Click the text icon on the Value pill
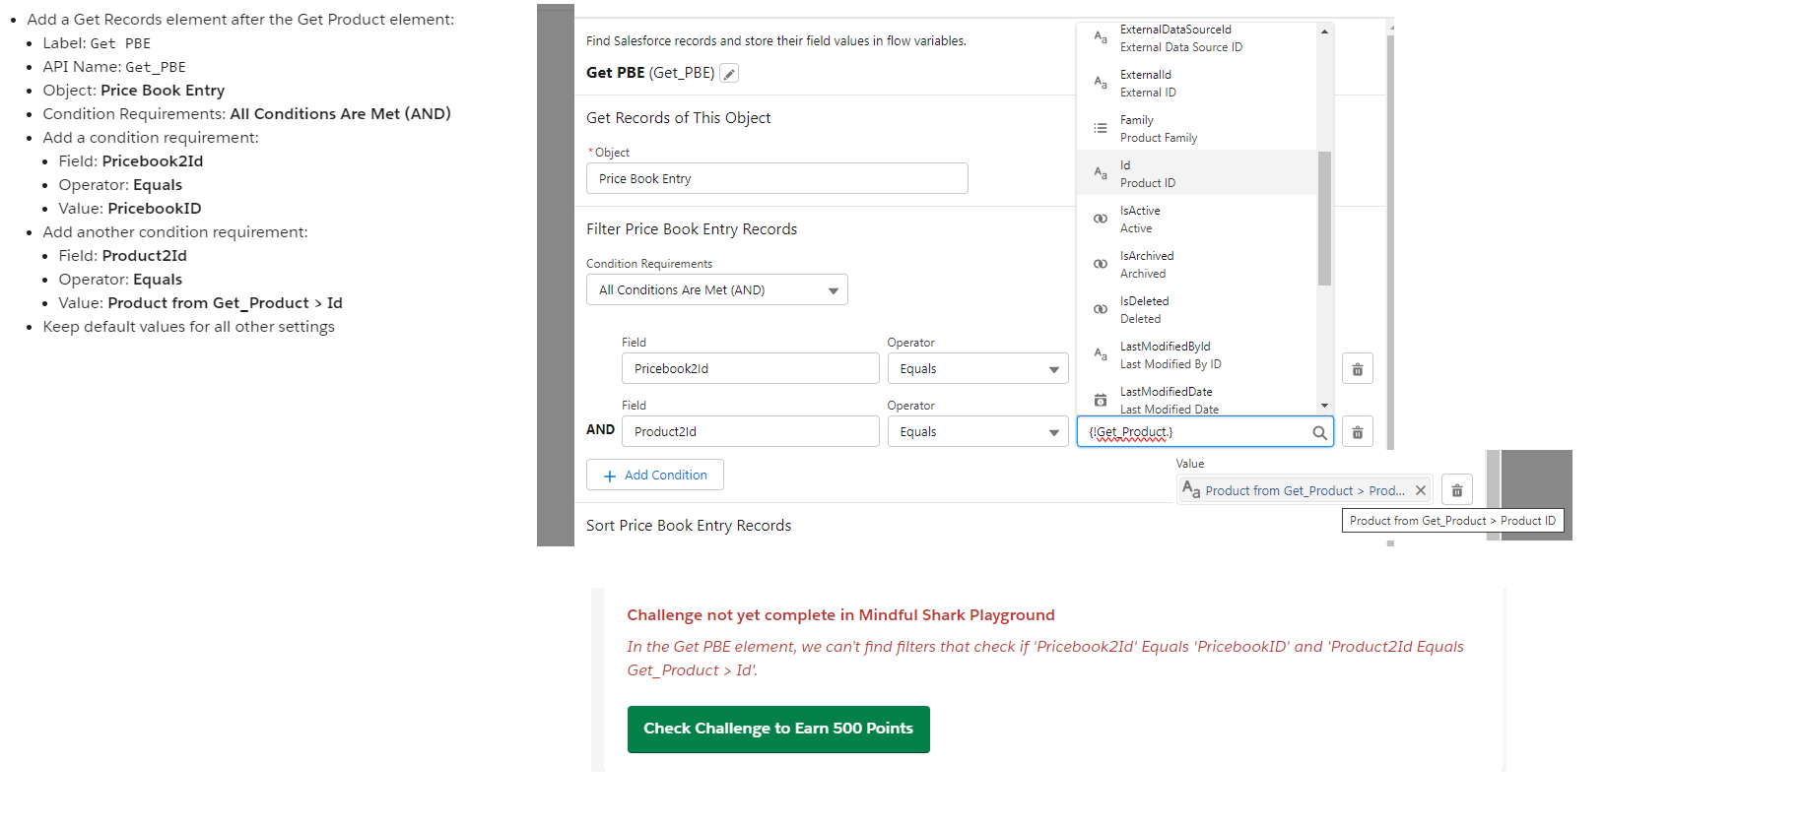Image resolution: width=1806 pixels, height=826 pixels. point(1191,489)
